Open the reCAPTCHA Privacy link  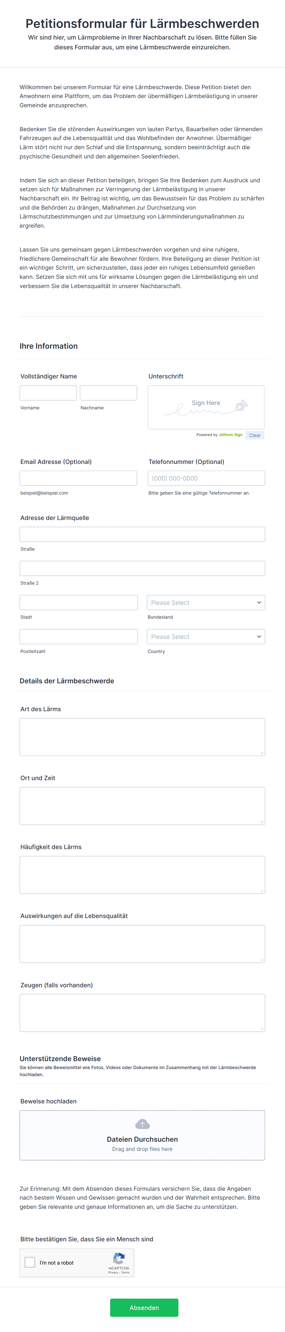tap(113, 1273)
